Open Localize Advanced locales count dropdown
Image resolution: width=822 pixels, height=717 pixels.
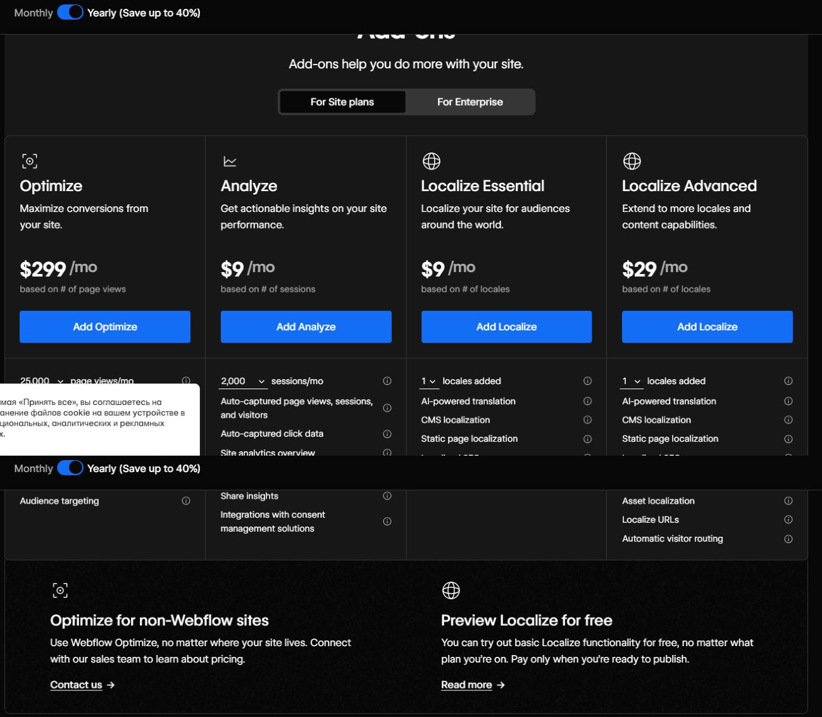[632, 381]
